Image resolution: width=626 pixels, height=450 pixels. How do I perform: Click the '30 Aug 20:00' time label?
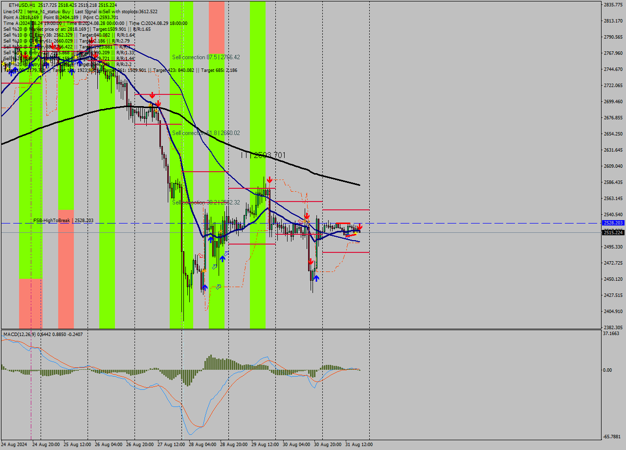[x=328, y=445]
